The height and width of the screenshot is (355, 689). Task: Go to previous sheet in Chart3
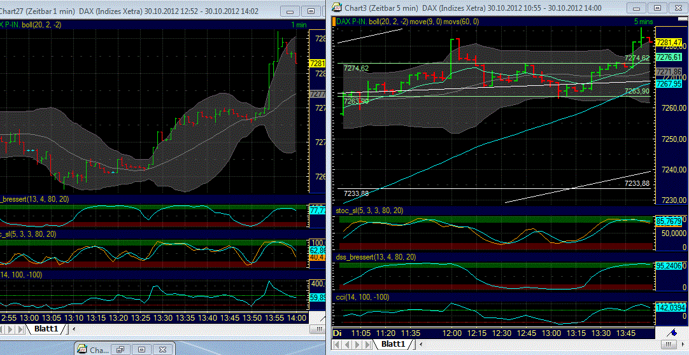[346, 344]
